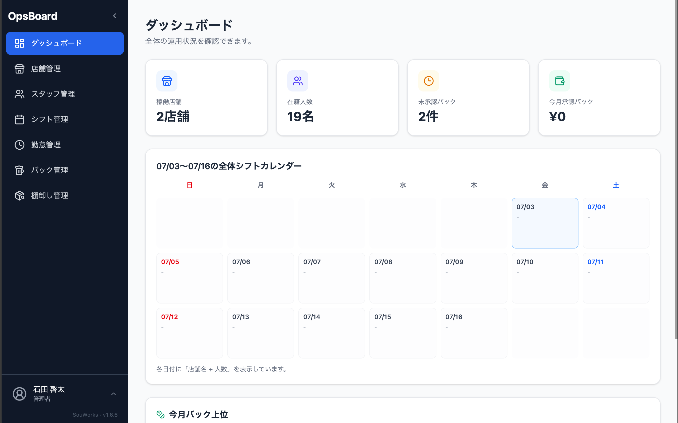Image resolution: width=678 pixels, height=423 pixels.
Task: Open the ダッシュボード menu item
Action: pyautogui.click(x=65, y=43)
